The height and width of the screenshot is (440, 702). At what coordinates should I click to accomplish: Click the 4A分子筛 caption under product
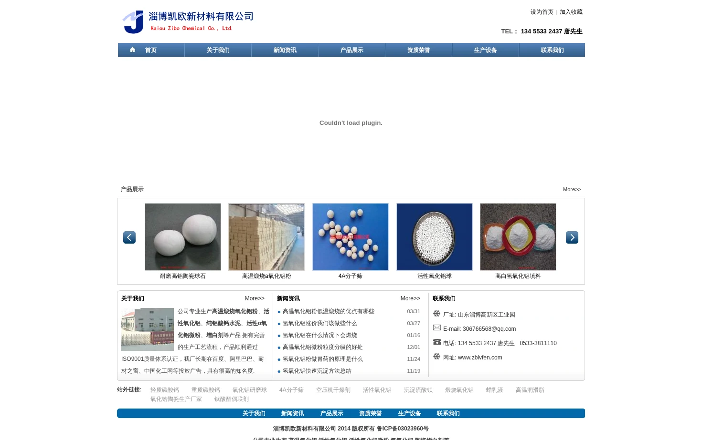351,276
